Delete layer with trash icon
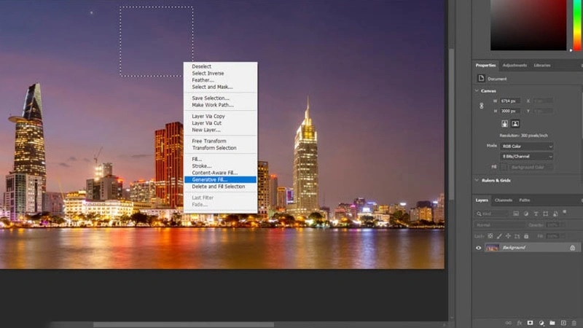Image resolution: width=583 pixels, height=328 pixels. pos(574,323)
